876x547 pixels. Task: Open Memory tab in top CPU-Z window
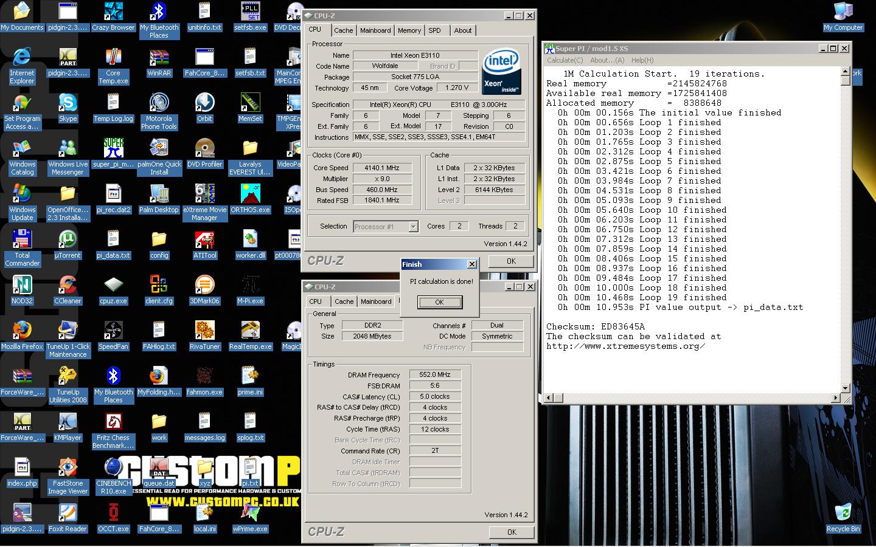[409, 30]
